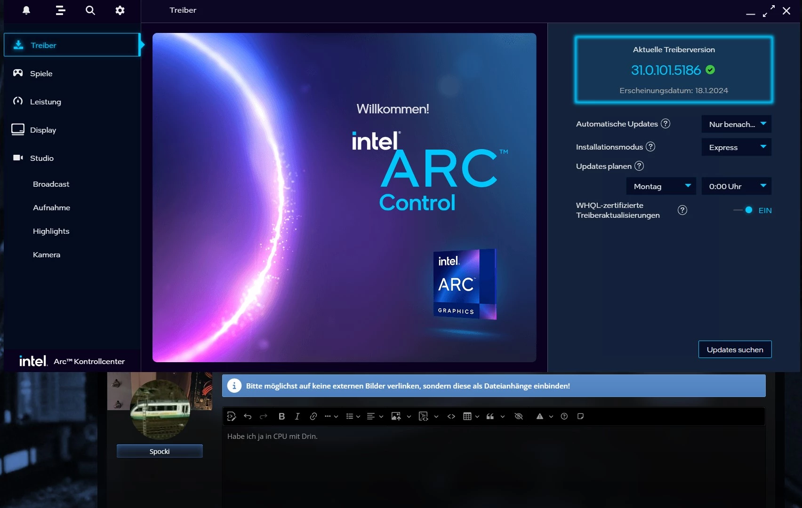Open Highlights under Studio
Screen dimensions: 802x508
51,231
